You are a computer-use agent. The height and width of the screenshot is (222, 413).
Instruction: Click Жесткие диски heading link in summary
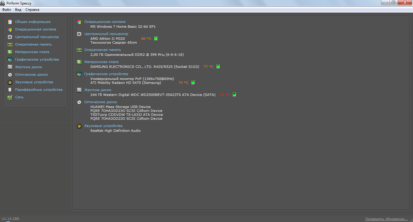98,90
